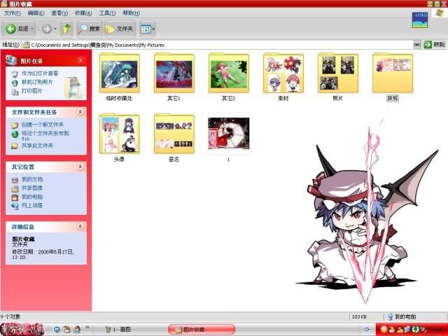Open 我的电脑 in other places
The image size is (448, 336).
tap(32, 197)
